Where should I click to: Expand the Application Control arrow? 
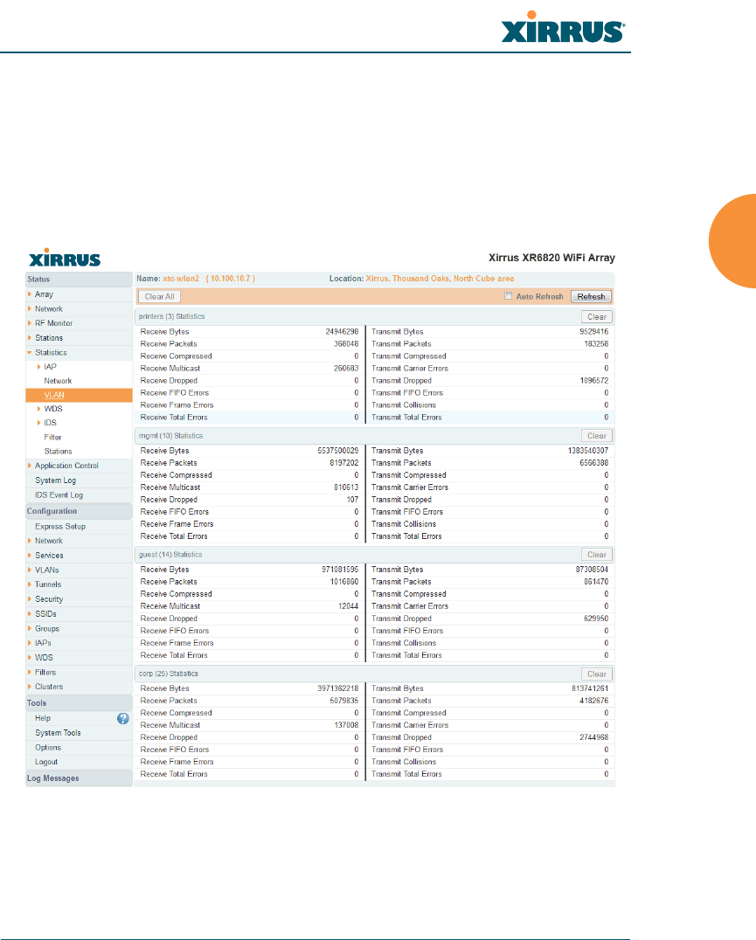pyautogui.click(x=30, y=466)
